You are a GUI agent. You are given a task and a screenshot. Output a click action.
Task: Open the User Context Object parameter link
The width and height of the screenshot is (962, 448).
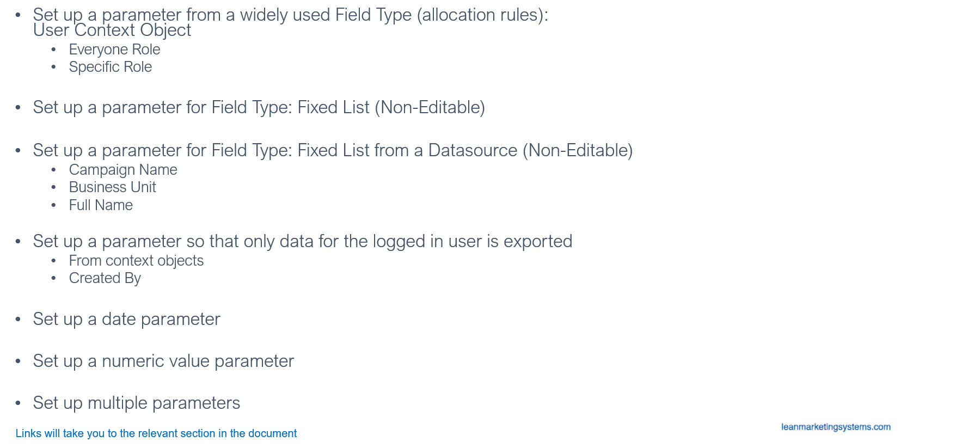291,22
